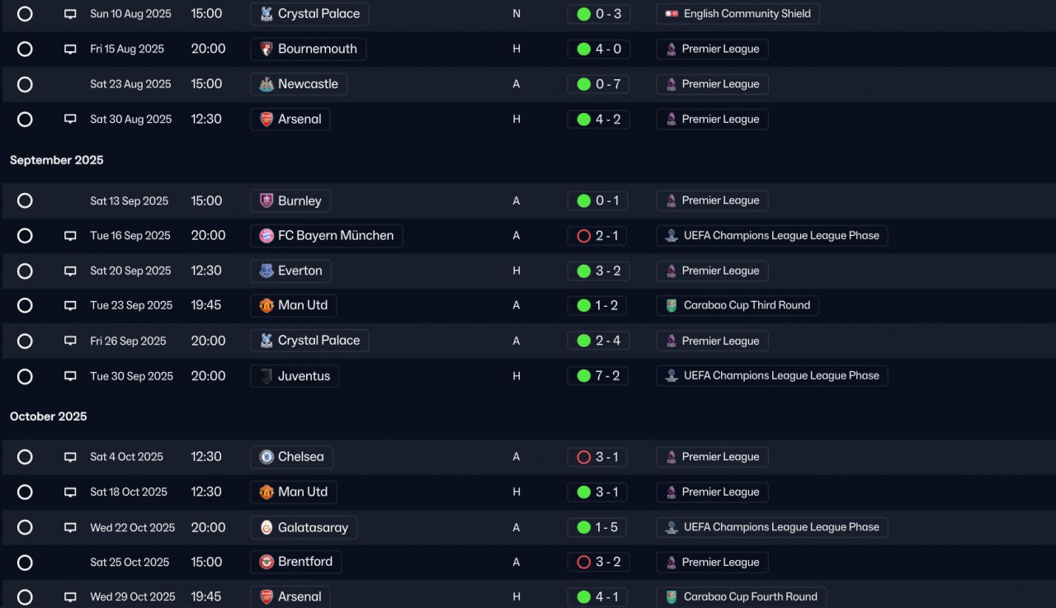This screenshot has height=608, width=1056.
Task: Click the Champions League icon on Galatasaray row
Action: pyautogui.click(x=672, y=527)
